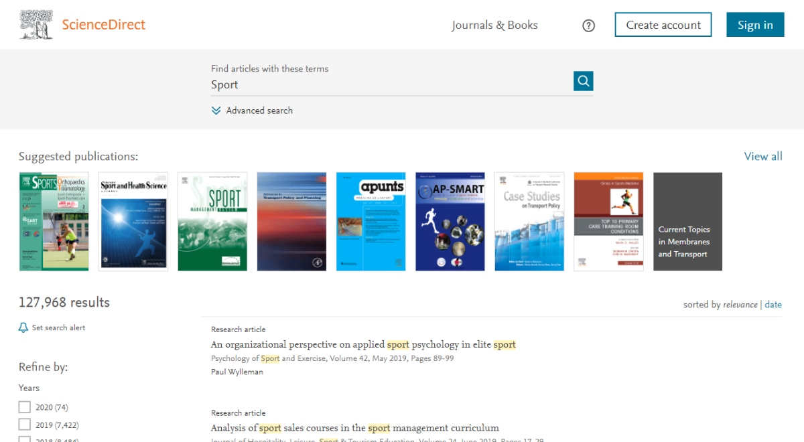
Task: Check the 2020 (74) year filter
Action: click(25, 407)
